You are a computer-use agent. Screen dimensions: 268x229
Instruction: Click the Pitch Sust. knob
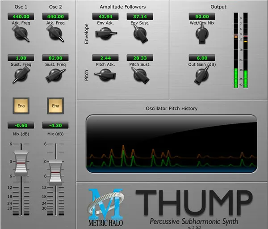tap(140, 75)
